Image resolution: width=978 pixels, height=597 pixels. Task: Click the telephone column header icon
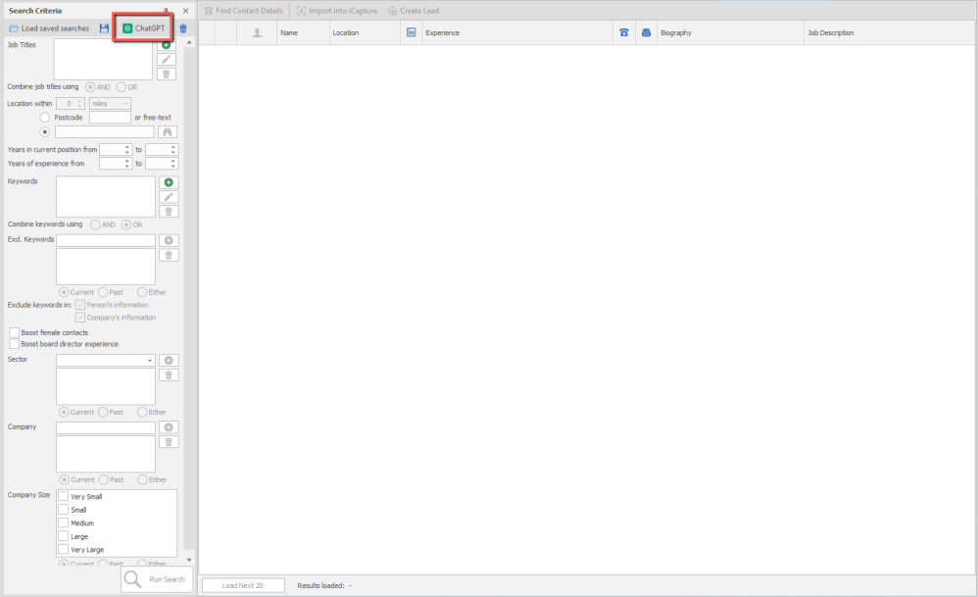[623, 32]
